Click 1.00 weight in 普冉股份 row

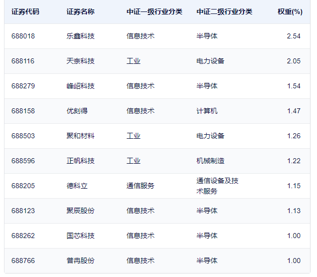[294, 261]
